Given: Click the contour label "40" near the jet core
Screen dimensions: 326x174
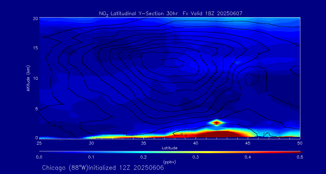Looking at the screenshot, I should point(166,53).
